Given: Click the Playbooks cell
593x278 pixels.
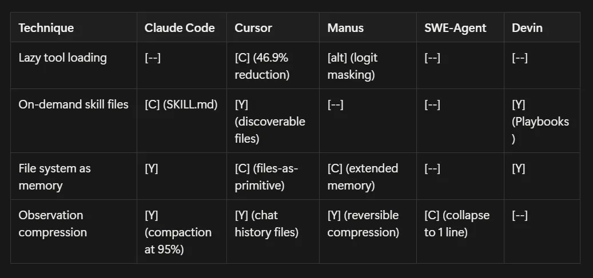Looking at the screenshot, I should 540,122.
